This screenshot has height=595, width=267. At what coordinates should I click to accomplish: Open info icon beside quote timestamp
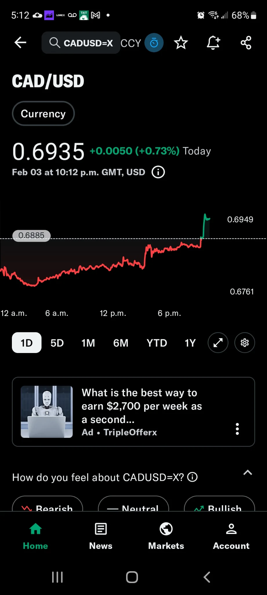tap(158, 172)
